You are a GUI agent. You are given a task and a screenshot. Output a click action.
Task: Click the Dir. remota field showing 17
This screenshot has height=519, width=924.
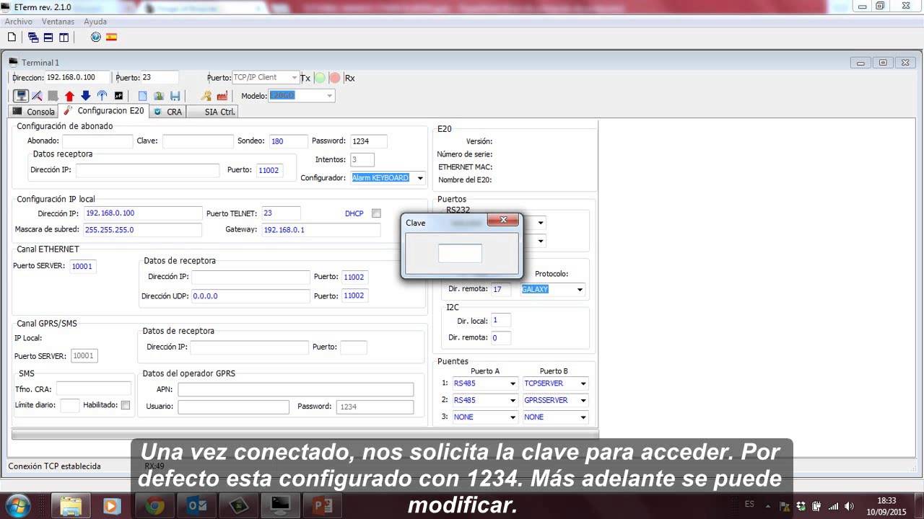click(x=500, y=289)
